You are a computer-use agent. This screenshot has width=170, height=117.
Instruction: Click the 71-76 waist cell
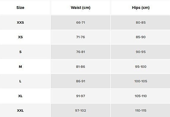click(81, 37)
